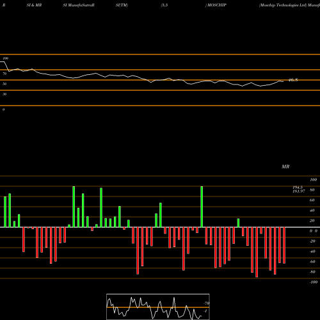This screenshot has width=320, height=320.
Task: Click the 0 level label below RSI panel
Action: point(4,109)
